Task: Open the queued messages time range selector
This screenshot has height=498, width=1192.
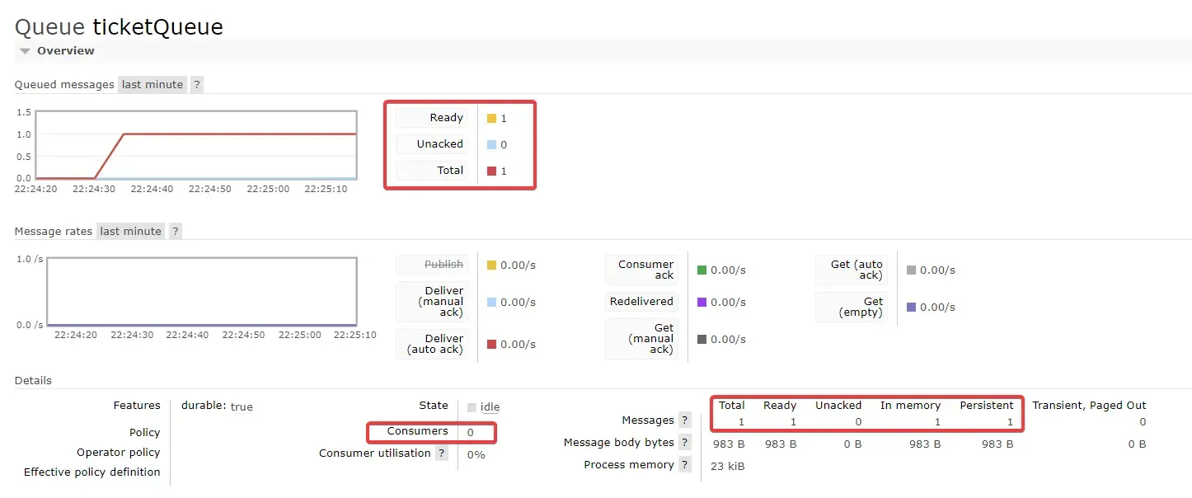Action: [x=153, y=84]
